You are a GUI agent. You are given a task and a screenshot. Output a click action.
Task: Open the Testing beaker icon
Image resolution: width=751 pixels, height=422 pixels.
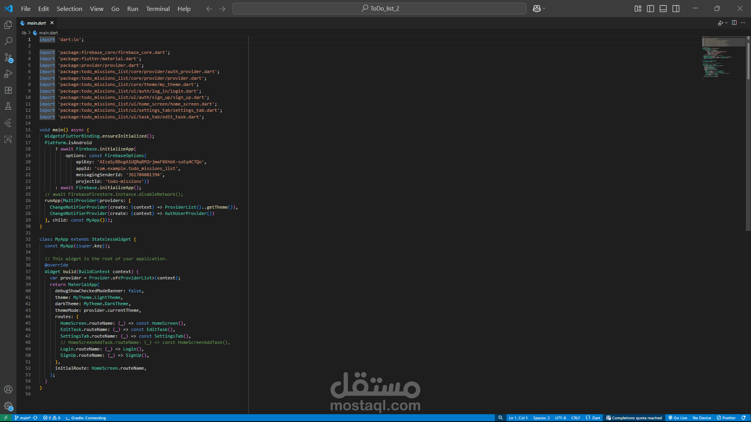8,106
